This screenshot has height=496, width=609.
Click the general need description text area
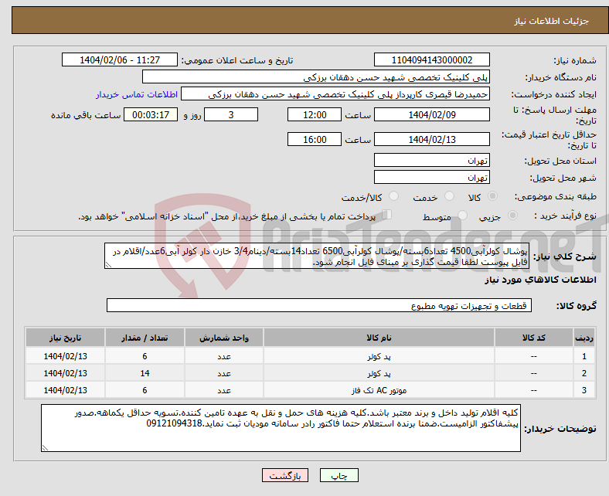tap(317, 256)
